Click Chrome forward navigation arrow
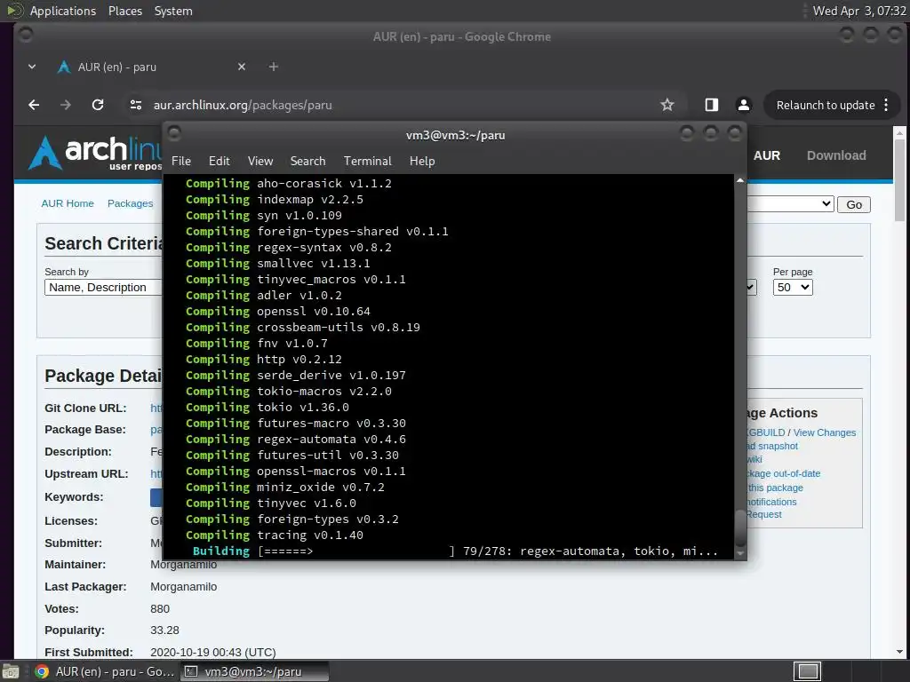 click(x=66, y=105)
